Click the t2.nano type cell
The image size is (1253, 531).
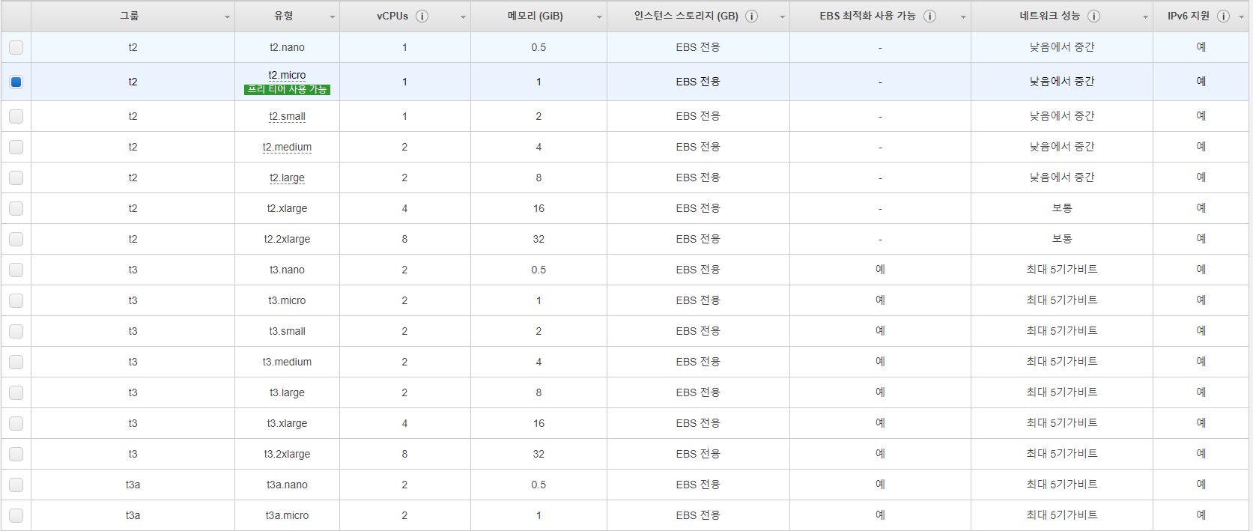click(x=287, y=47)
